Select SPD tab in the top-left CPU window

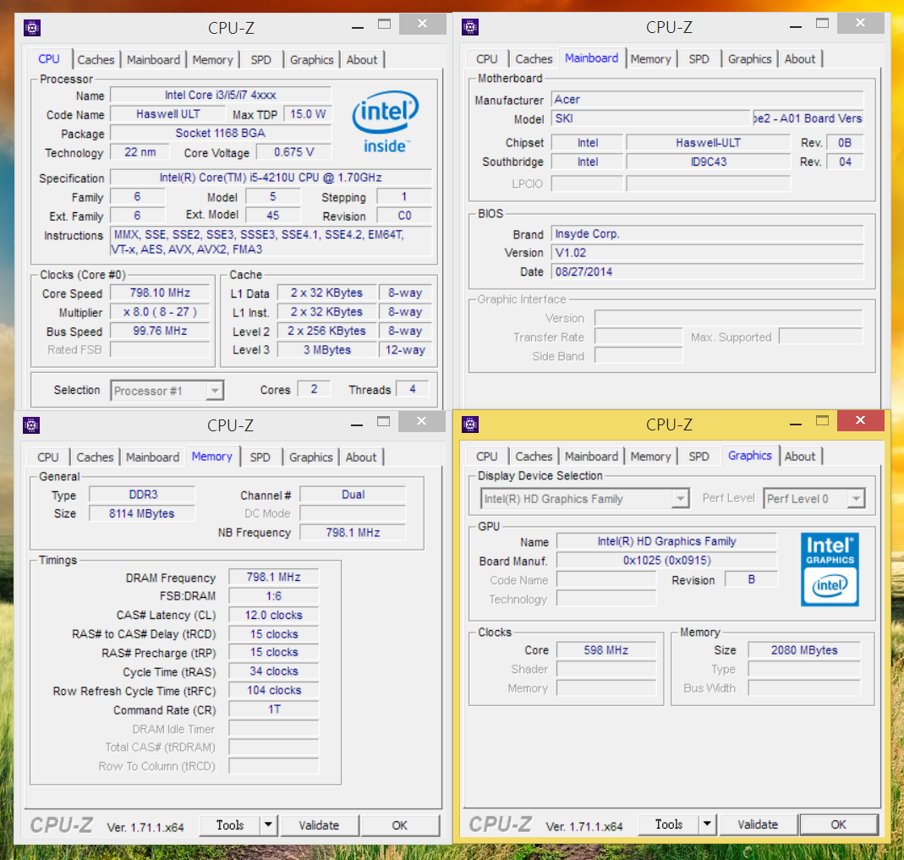pyautogui.click(x=260, y=60)
